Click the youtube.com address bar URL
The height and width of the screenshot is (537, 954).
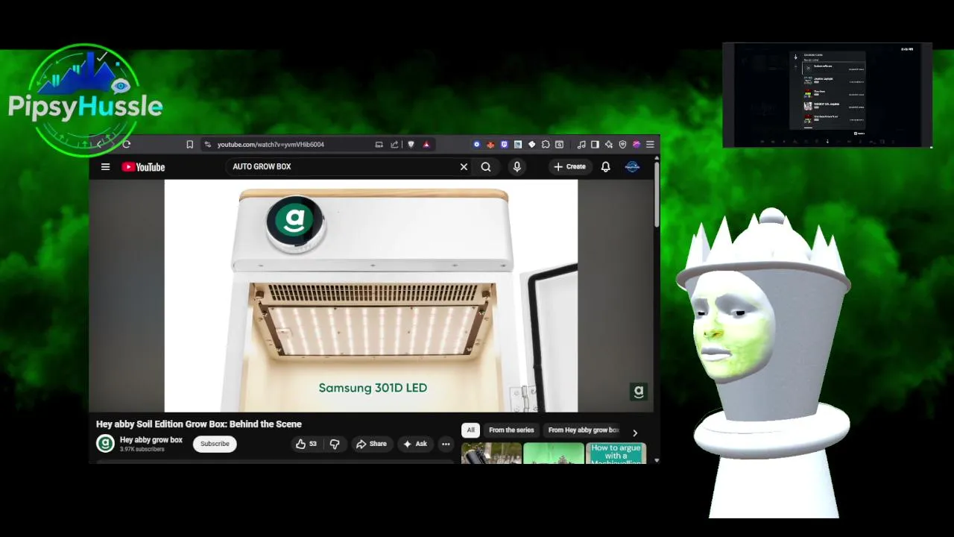pyautogui.click(x=271, y=145)
